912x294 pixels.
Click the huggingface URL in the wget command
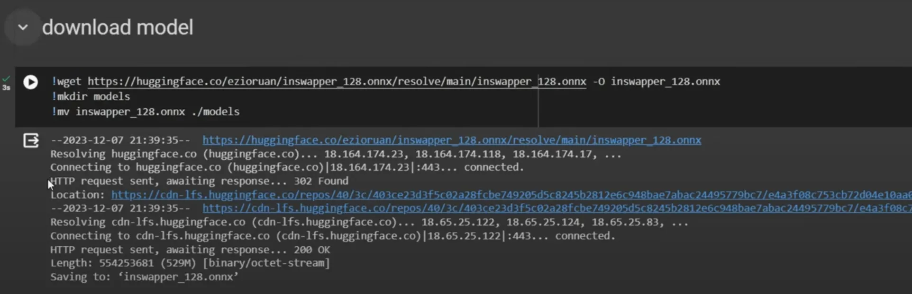337,82
